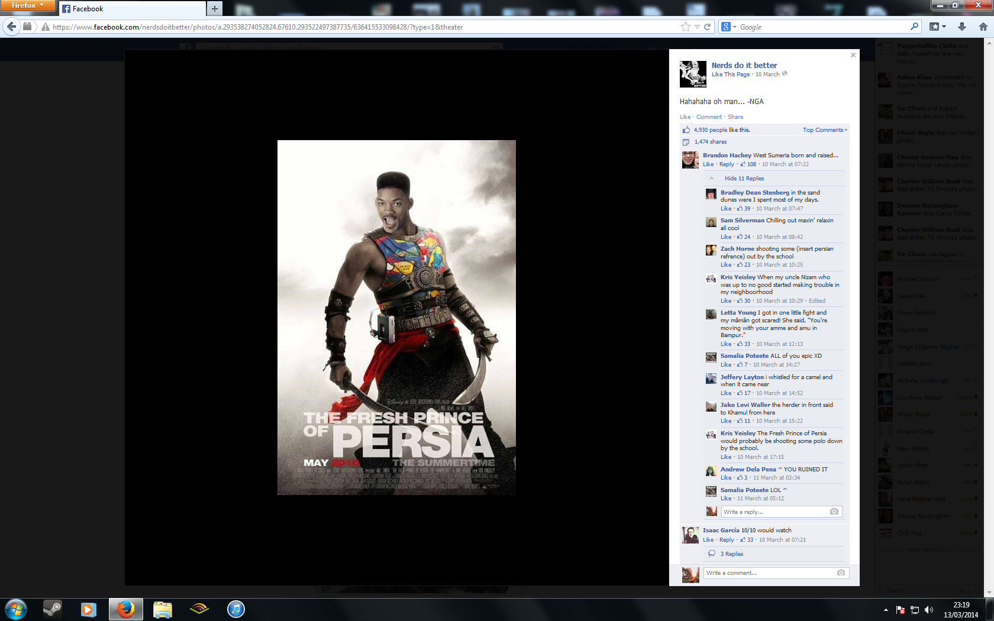Click Edited on Kris Yeisley's reply
994x621 pixels.
816,301
